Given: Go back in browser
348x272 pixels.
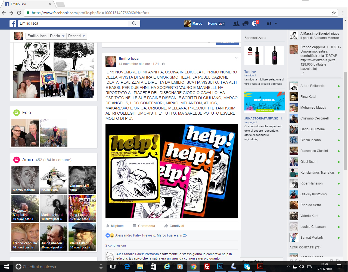Looking at the screenshot, I should tap(4, 13).
